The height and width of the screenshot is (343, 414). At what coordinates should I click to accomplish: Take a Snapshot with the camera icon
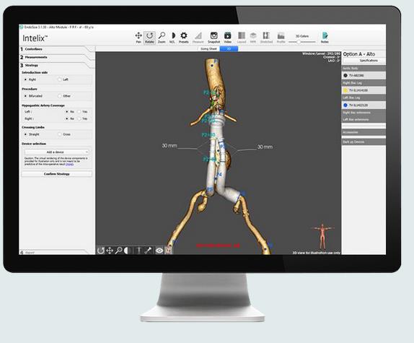click(x=214, y=38)
